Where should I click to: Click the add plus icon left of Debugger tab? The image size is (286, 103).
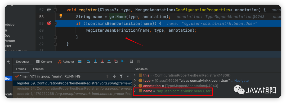pos(8,62)
